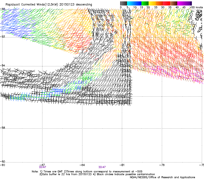Viewport: 204px width, 179px height.
Task: Click the '25' legend scale label
Action: (156, 7)
